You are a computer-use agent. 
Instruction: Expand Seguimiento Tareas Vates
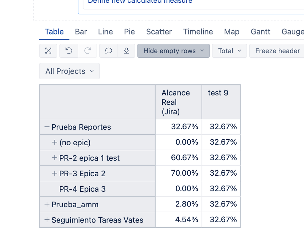[47, 219]
